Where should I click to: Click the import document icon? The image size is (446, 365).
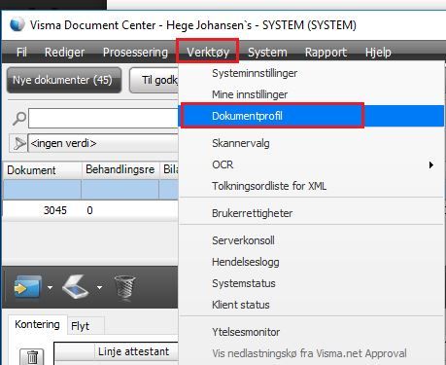tap(27, 287)
